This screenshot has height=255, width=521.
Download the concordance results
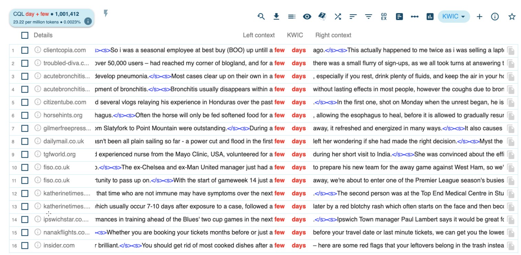(x=276, y=16)
